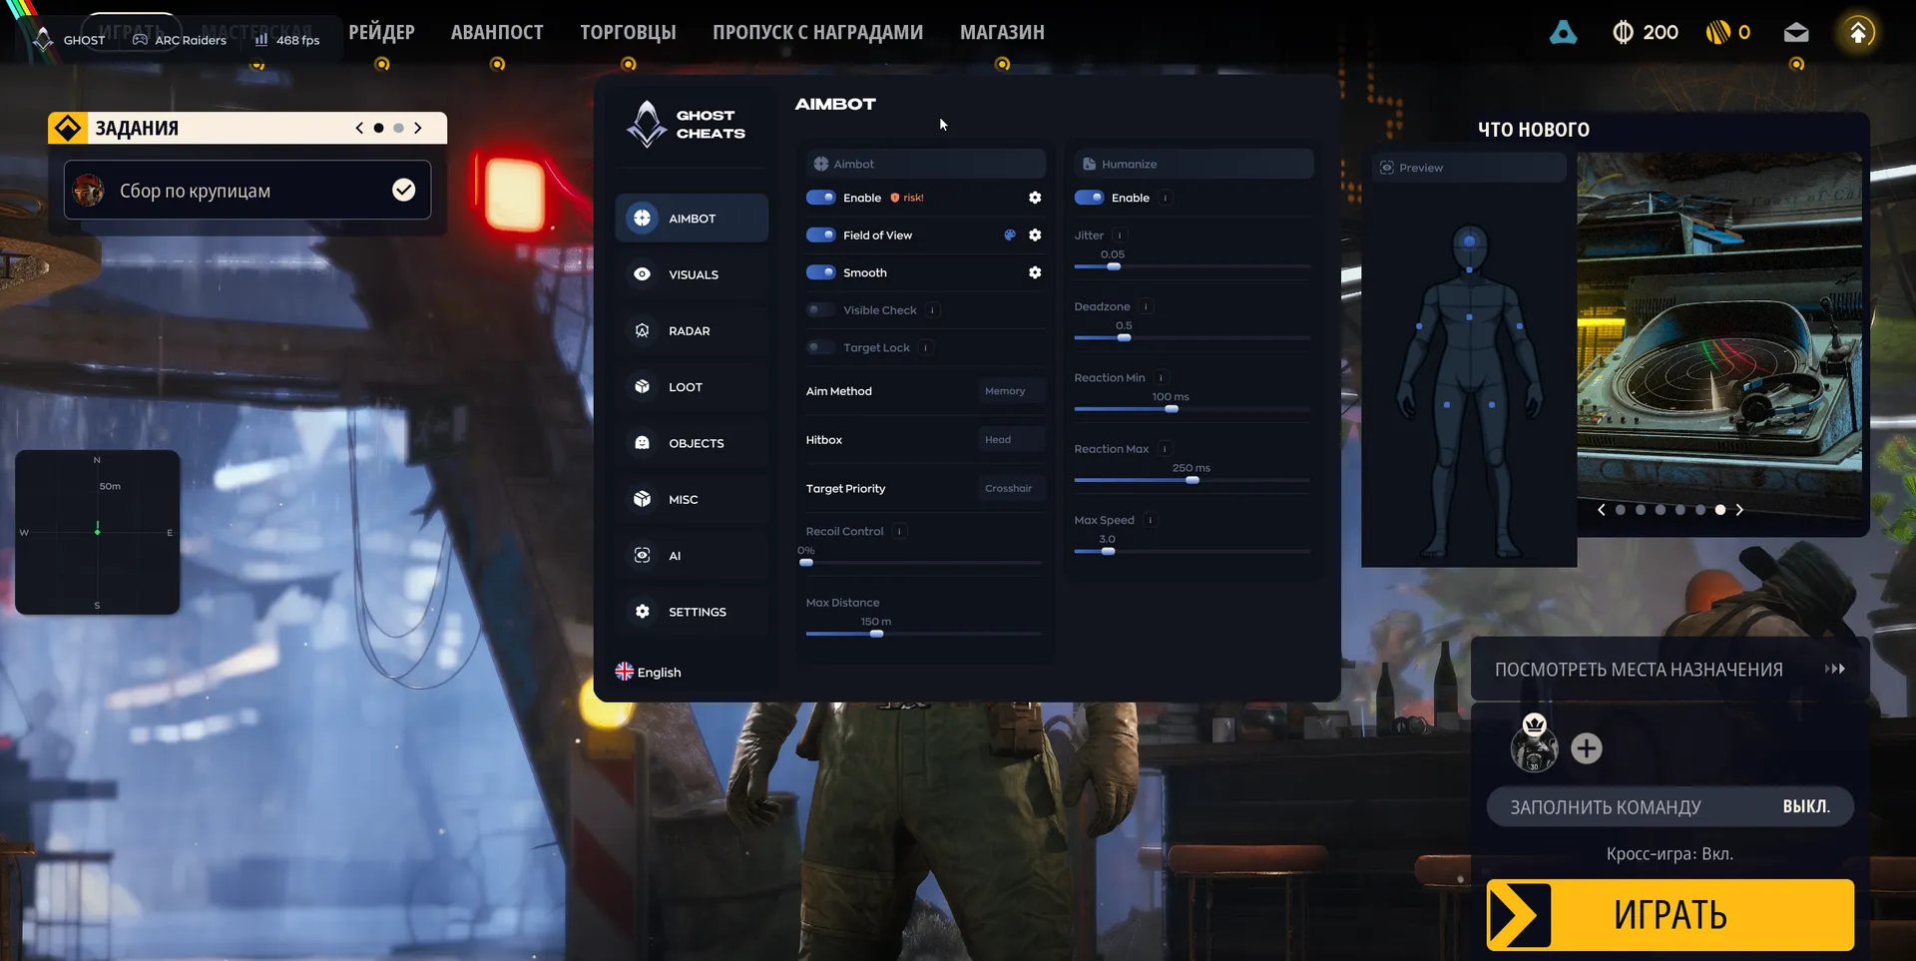Open Smooth gear settings
The height and width of the screenshot is (961, 1916).
1035,272
